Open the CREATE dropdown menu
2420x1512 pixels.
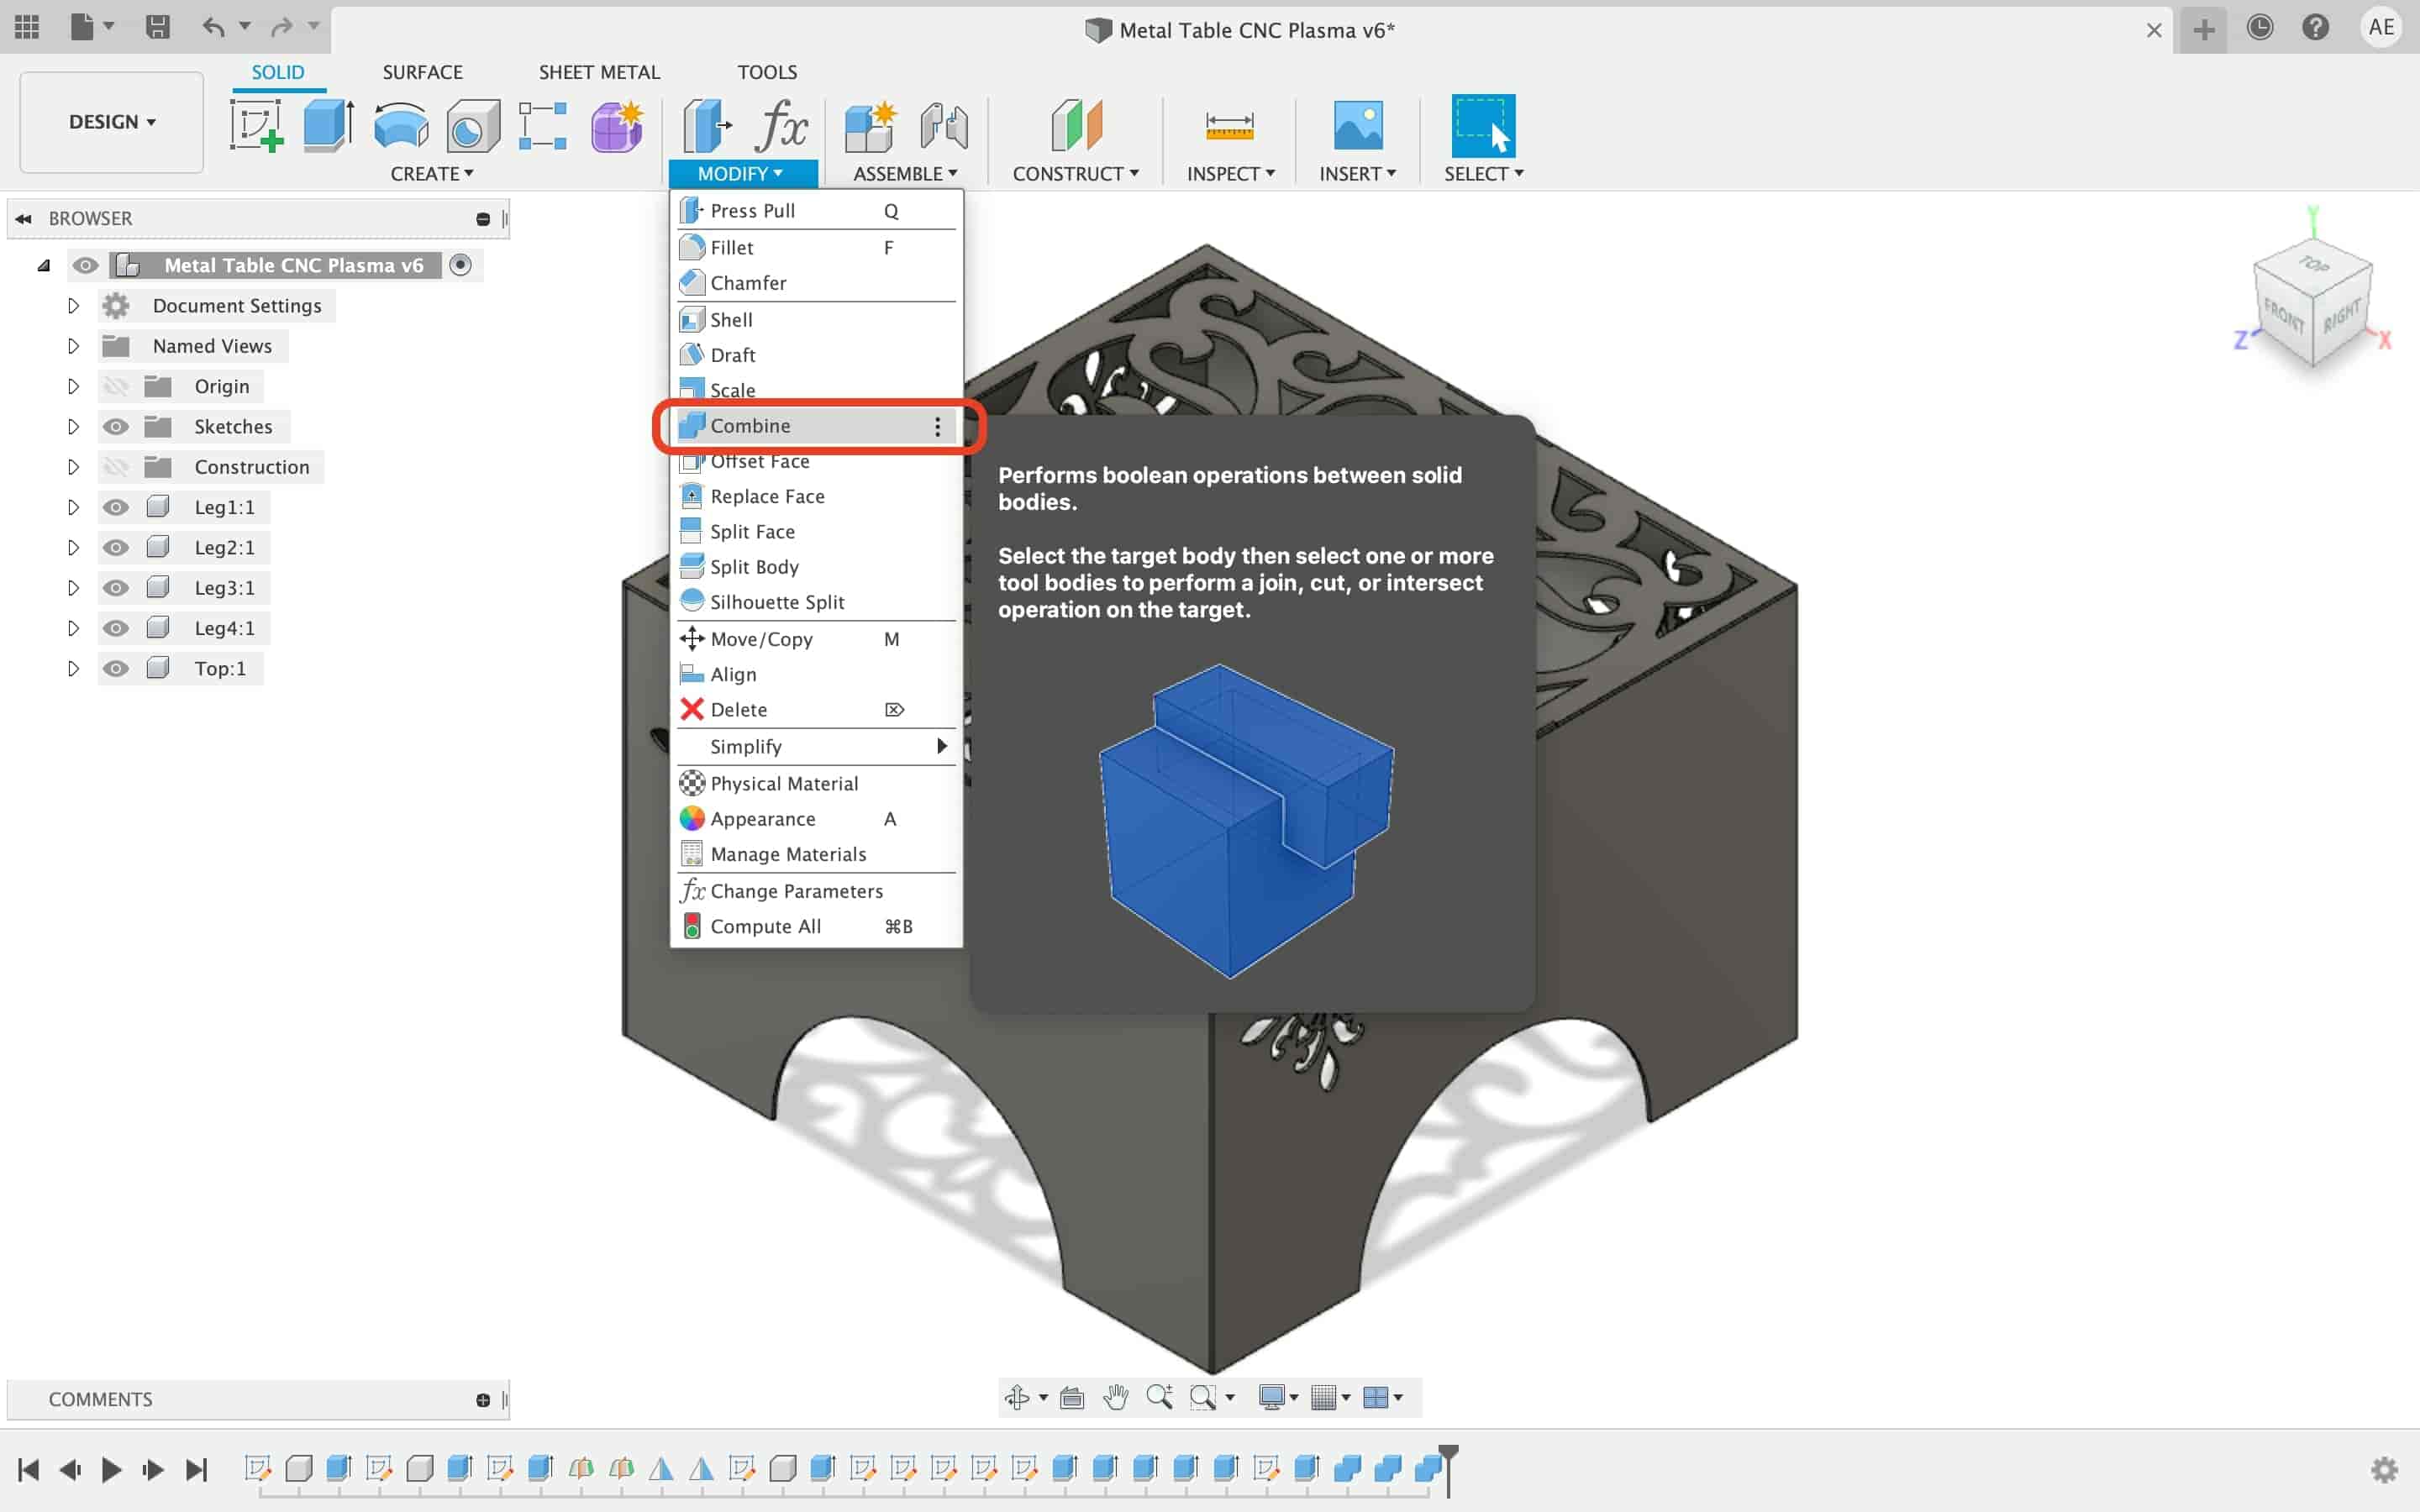click(432, 174)
